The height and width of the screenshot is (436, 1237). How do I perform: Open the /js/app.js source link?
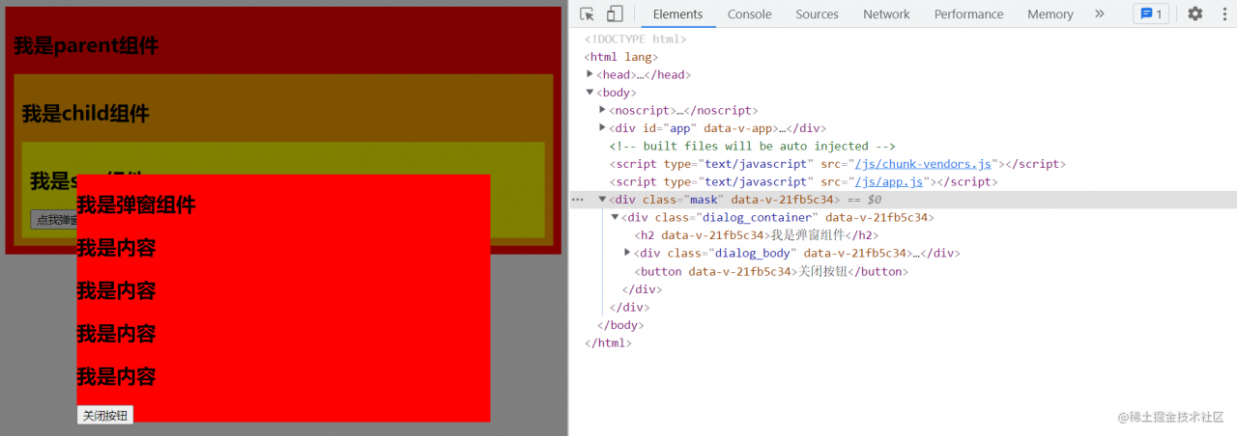click(x=889, y=181)
